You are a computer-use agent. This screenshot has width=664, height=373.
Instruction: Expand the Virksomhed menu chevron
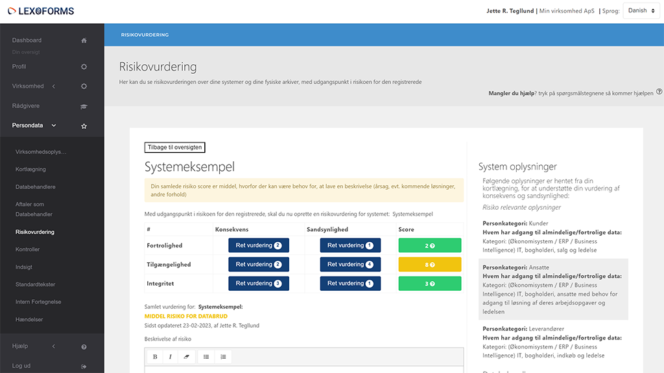click(x=54, y=85)
